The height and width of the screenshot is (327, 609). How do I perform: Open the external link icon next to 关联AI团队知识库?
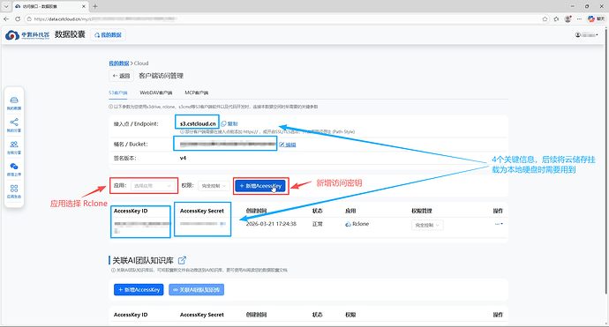(x=182, y=260)
